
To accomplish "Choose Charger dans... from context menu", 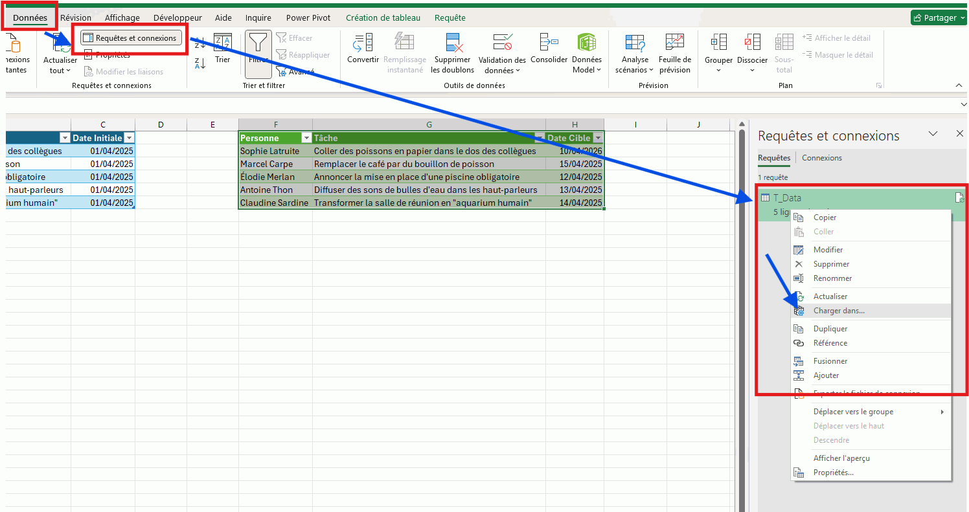I will tap(838, 311).
